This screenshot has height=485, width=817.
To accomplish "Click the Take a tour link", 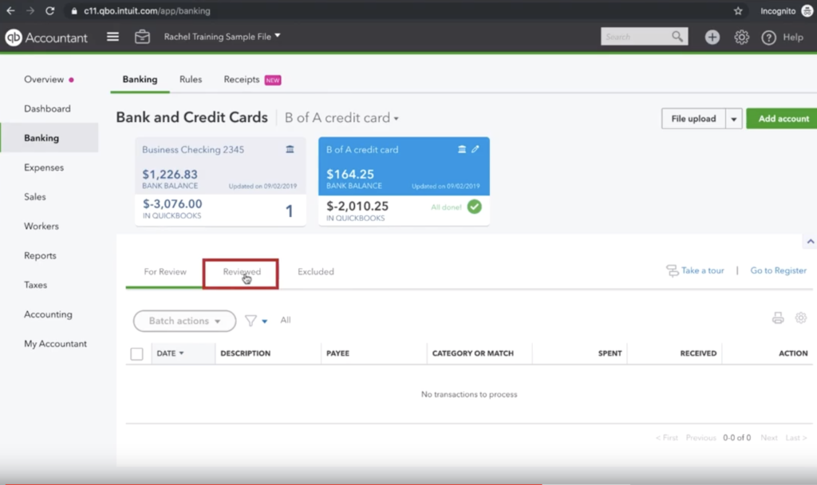I will [702, 270].
